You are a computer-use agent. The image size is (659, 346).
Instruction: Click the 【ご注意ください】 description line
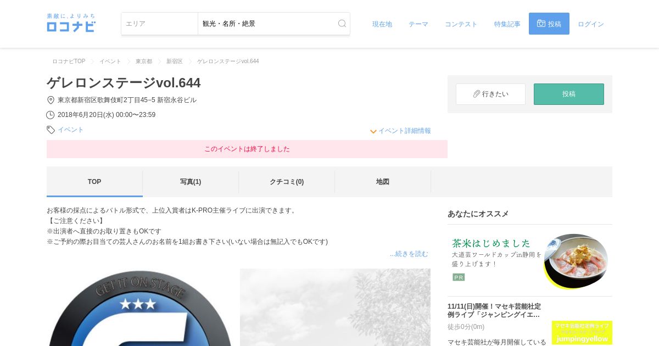[x=75, y=221]
